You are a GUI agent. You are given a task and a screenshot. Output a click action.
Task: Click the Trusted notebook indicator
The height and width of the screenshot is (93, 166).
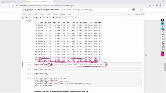129,14
